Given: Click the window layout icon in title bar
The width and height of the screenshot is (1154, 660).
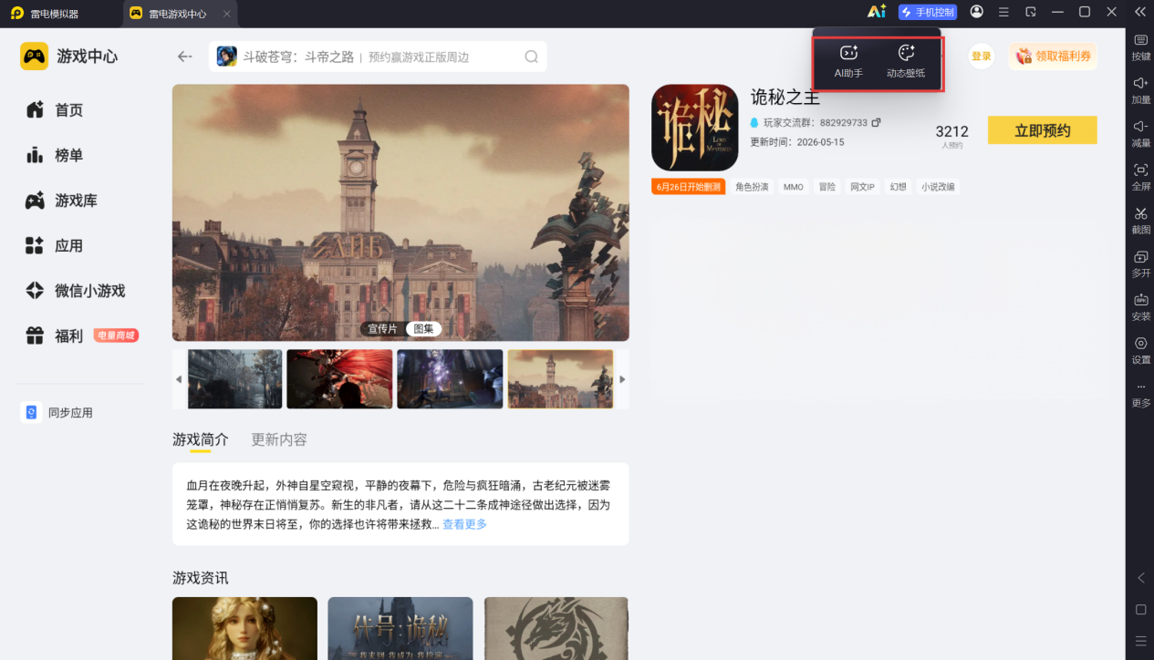Looking at the screenshot, I should 1031,12.
